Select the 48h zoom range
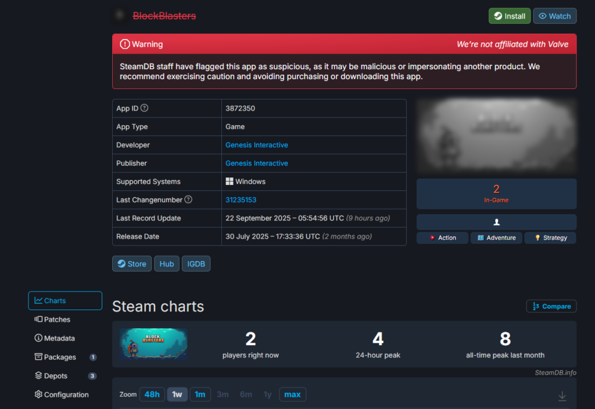Viewport: 595px width, 409px height. pyautogui.click(x=152, y=394)
